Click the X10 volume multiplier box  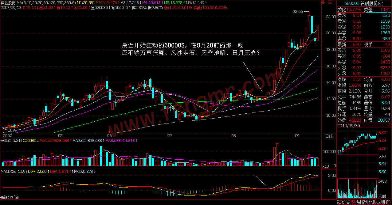click(325, 166)
